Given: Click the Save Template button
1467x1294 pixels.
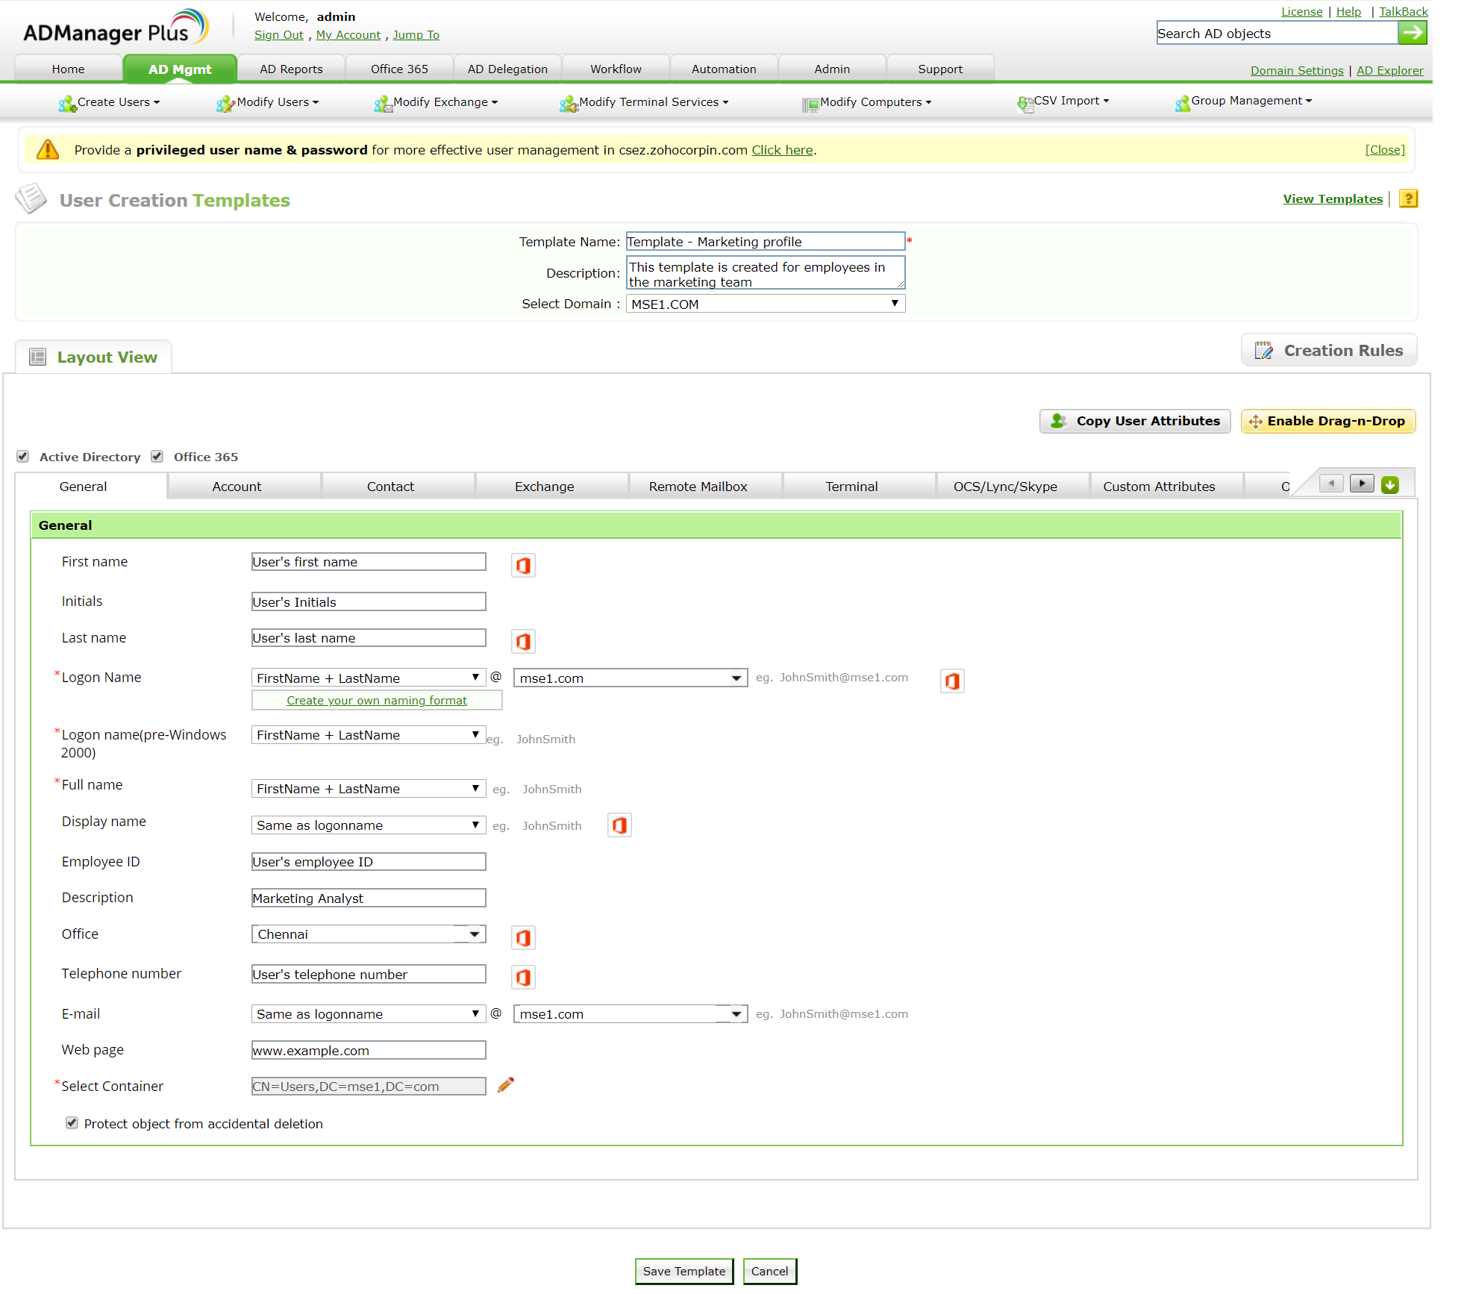Looking at the screenshot, I should coord(684,1271).
